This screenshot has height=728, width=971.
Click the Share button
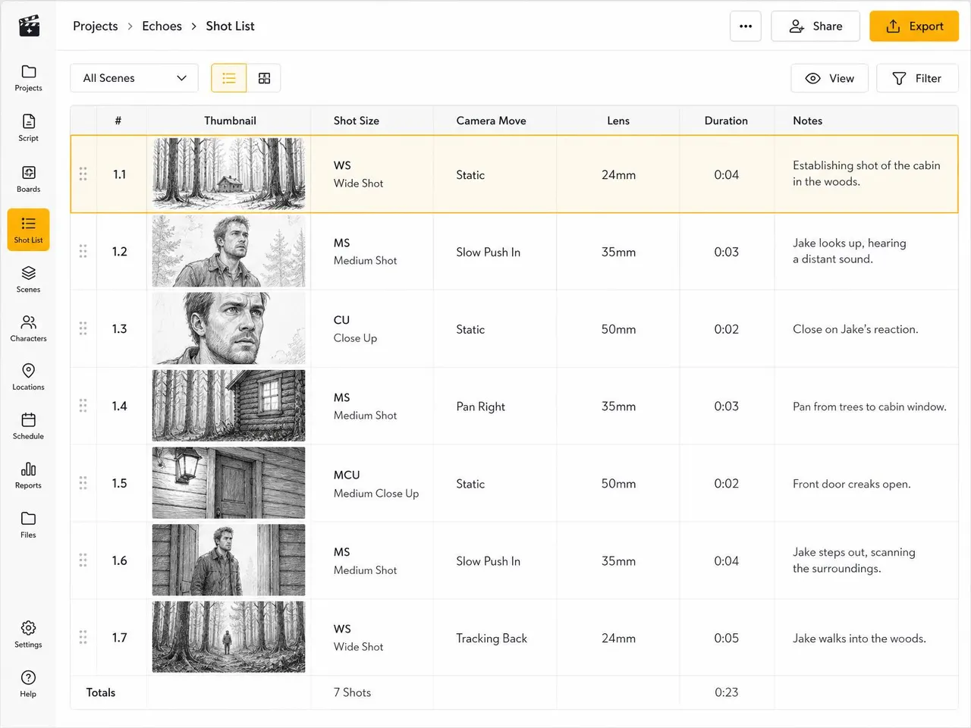[x=815, y=26]
